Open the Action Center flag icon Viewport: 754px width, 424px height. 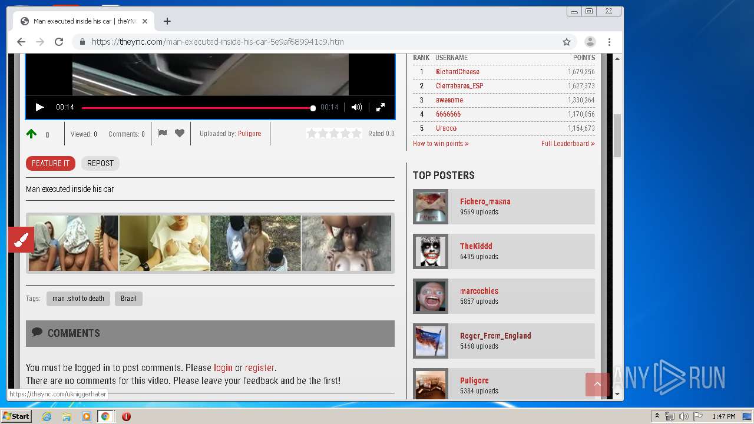697,416
